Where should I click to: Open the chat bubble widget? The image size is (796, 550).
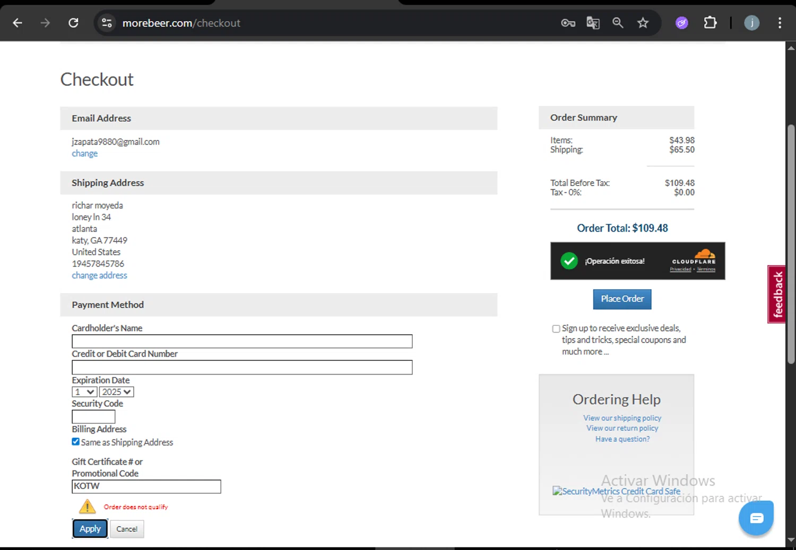[x=756, y=518]
